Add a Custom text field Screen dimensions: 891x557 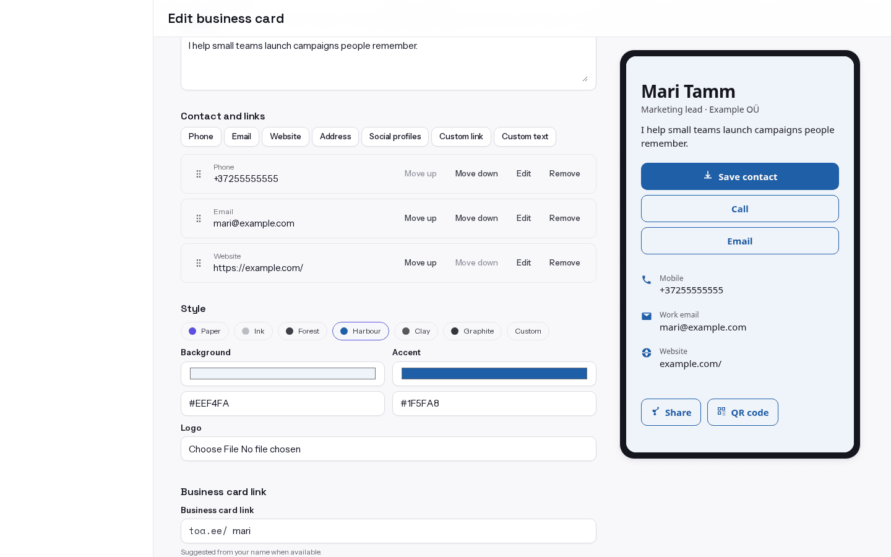(x=525, y=137)
